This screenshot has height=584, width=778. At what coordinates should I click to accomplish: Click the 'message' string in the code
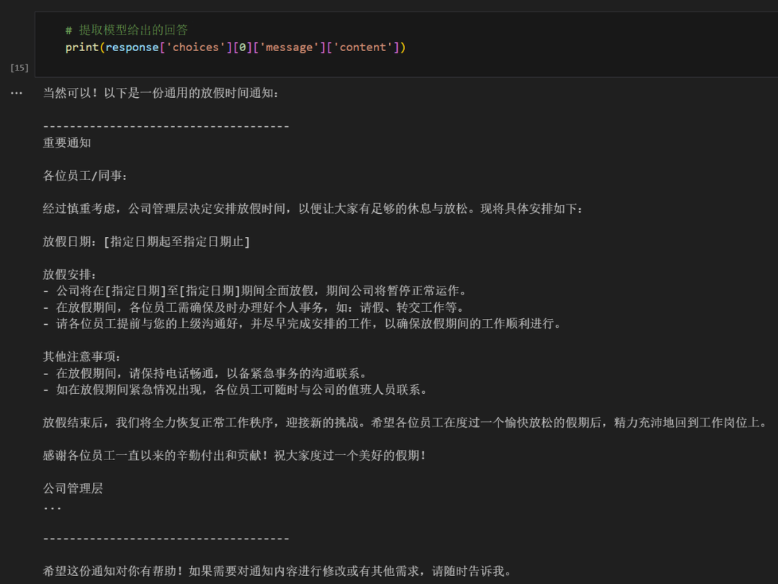pos(287,47)
